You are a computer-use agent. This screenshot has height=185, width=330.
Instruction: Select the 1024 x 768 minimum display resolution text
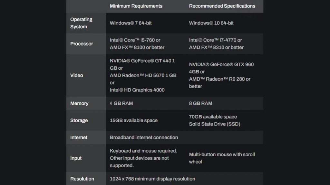[152, 179]
